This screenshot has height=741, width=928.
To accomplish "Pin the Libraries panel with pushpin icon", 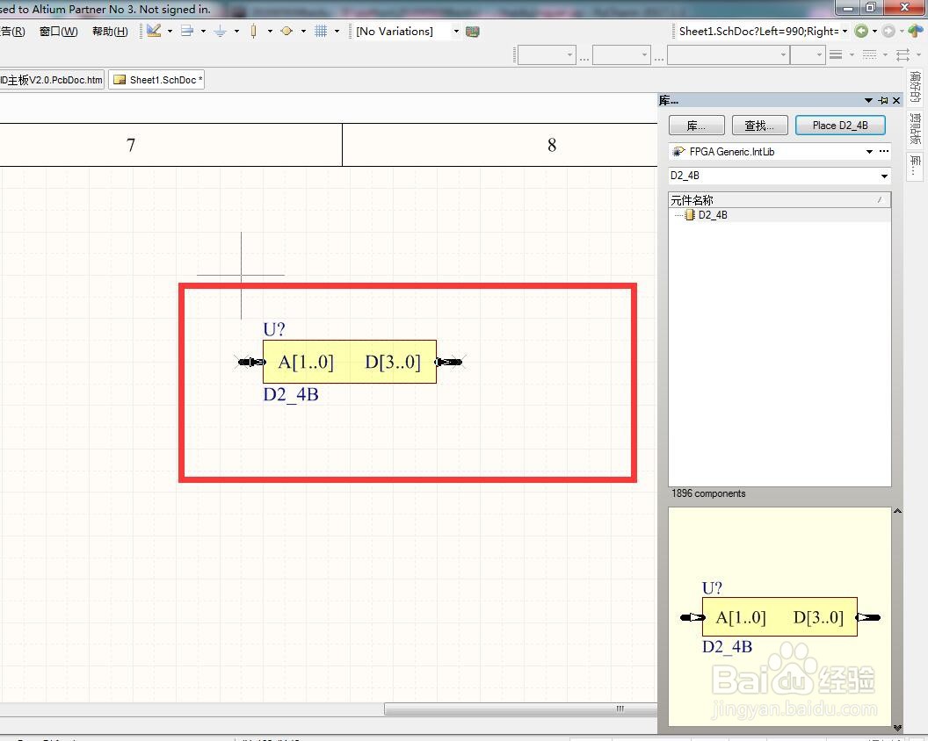I will tap(883, 101).
